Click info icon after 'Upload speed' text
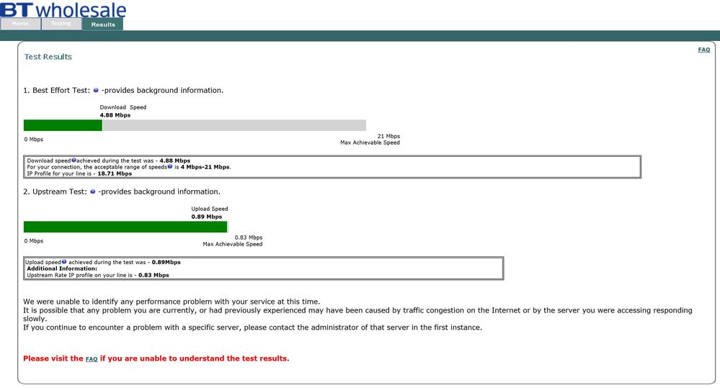 (64, 262)
